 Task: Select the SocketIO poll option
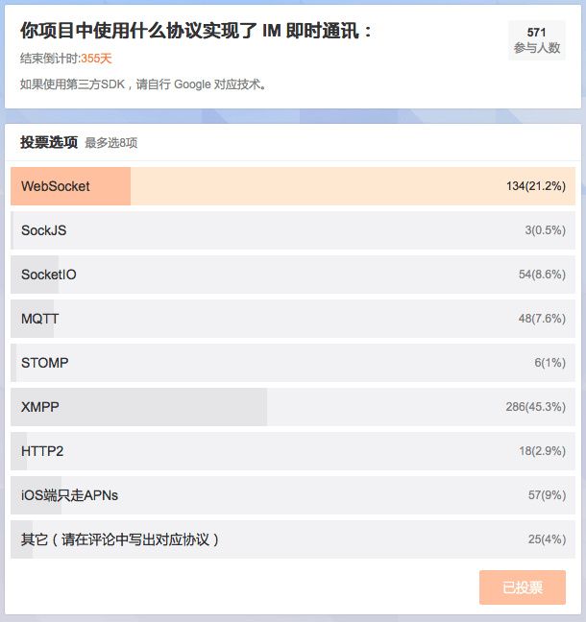tap(293, 275)
